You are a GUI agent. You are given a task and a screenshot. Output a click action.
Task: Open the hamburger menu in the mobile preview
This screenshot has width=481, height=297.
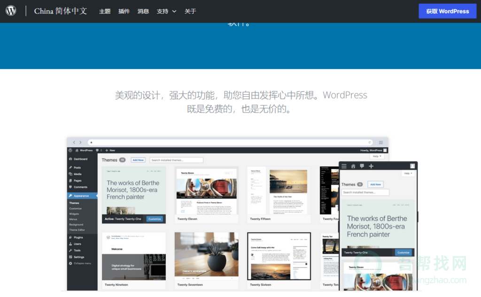pyautogui.click(x=345, y=165)
